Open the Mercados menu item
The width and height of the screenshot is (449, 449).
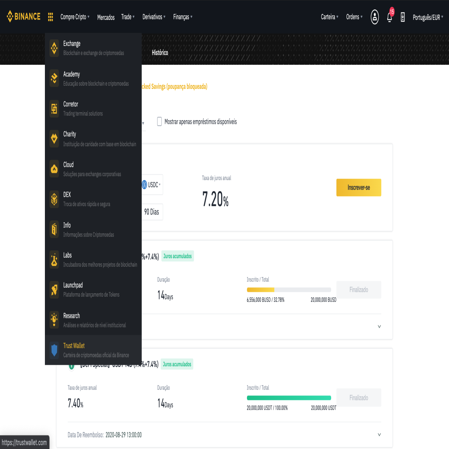click(106, 17)
